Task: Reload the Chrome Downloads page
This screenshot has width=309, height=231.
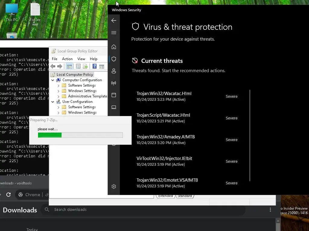Action: tap(8, 195)
